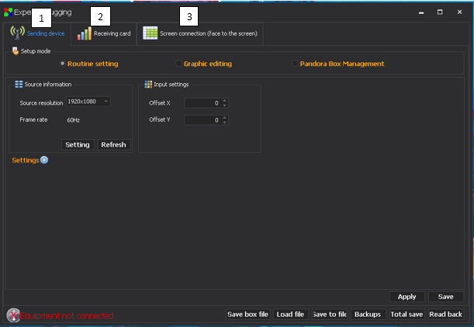Open the Screen connection tab

coord(208,33)
